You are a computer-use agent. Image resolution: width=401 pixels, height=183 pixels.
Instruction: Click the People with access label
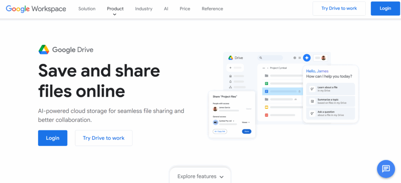[x=221, y=103]
